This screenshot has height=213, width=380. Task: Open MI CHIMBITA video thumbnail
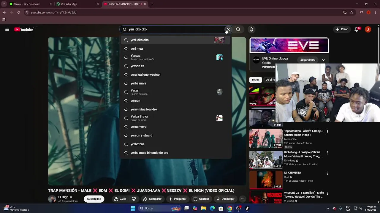pos(266,180)
